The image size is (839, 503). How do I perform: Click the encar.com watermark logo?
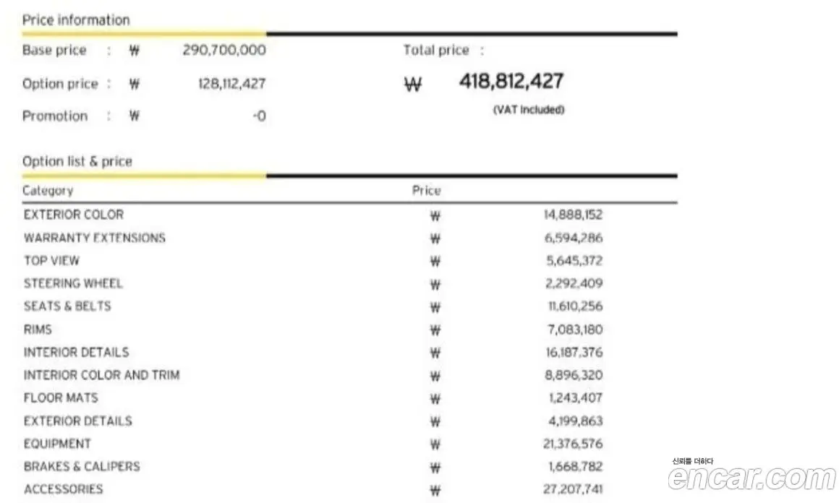pyautogui.click(x=751, y=476)
